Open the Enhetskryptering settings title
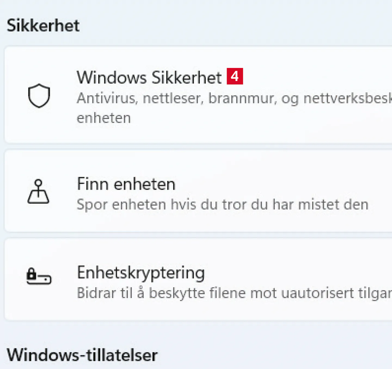The image size is (392, 369). tap(141, 273)
